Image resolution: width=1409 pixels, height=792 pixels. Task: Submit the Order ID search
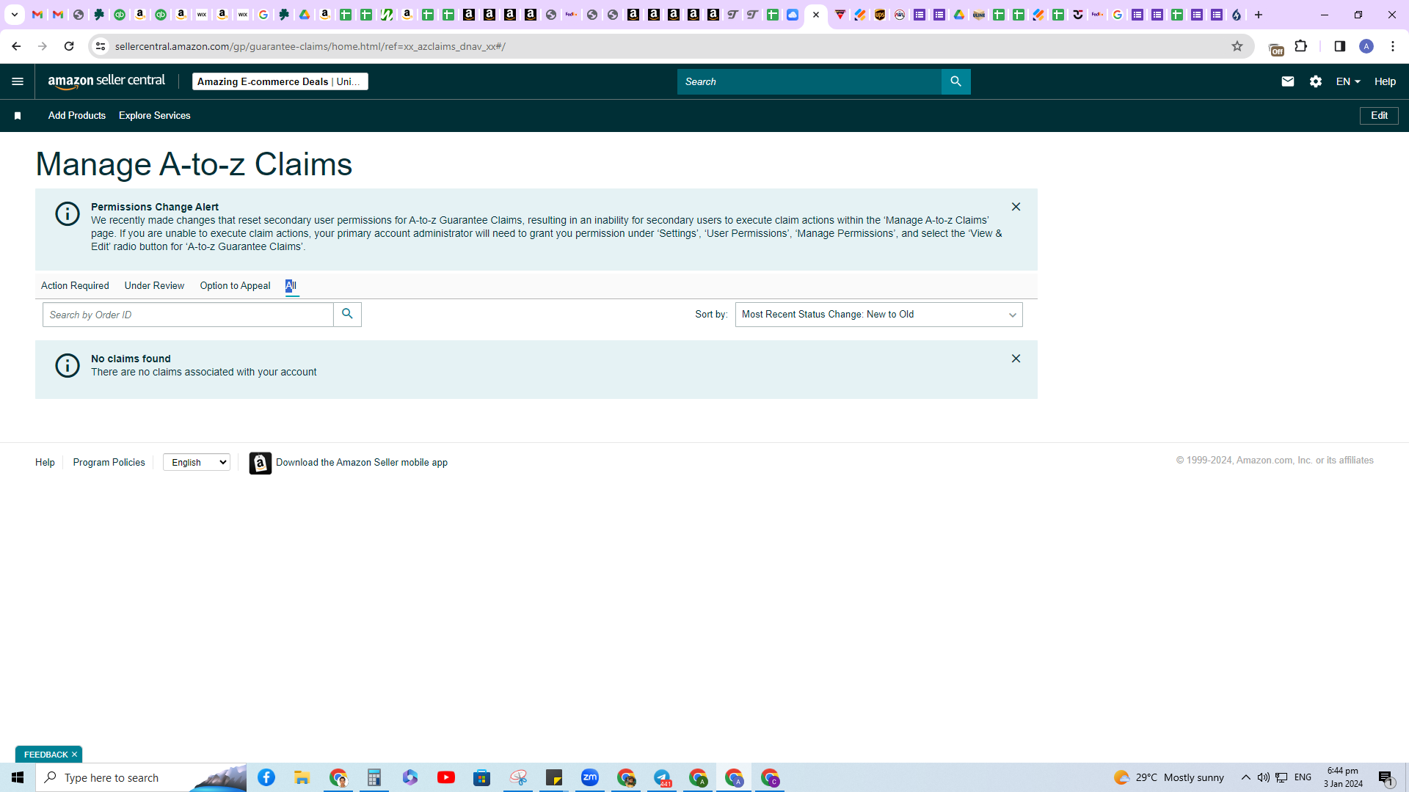pos(347,315)
